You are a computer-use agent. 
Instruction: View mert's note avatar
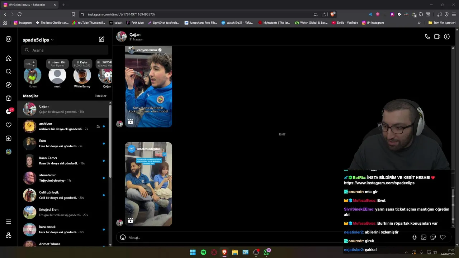57,76
